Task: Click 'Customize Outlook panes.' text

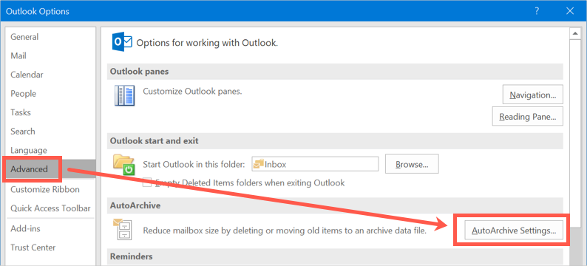Action: point(192,92)
